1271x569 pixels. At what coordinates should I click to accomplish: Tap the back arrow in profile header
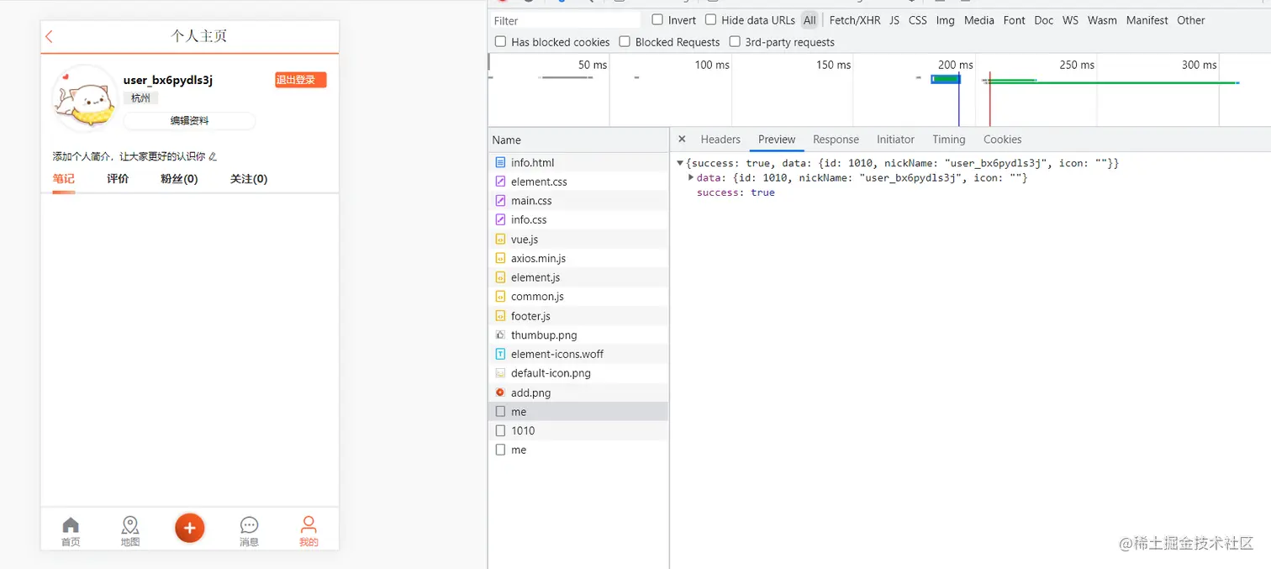pyautogui.click(x=49, y=36)
